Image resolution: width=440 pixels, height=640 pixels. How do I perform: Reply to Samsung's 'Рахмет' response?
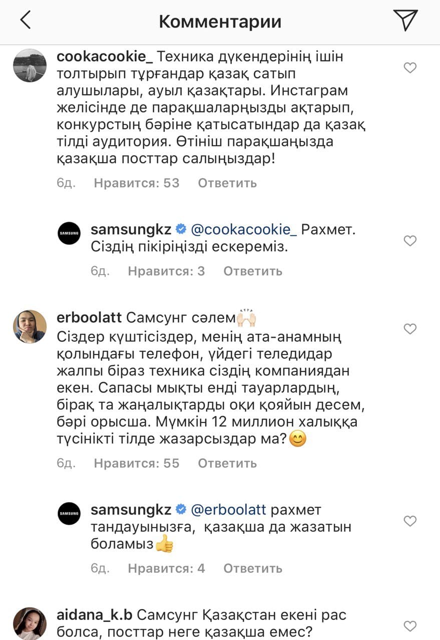pyautogui.click(x=253, y=271)
